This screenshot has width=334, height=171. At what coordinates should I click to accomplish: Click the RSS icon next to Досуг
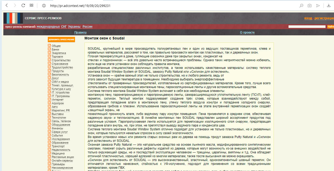tap(49, 78)
